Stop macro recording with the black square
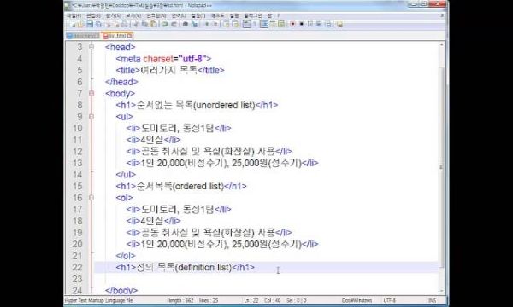513x307 pixels. pyautogui.click(x=302, y=24)
